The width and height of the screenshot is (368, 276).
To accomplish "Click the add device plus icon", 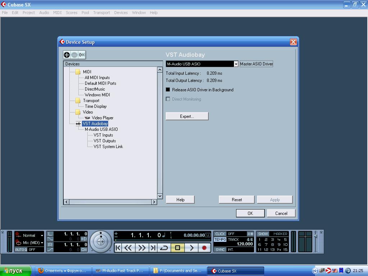I will pyautogui.click(x=67, y=55).
